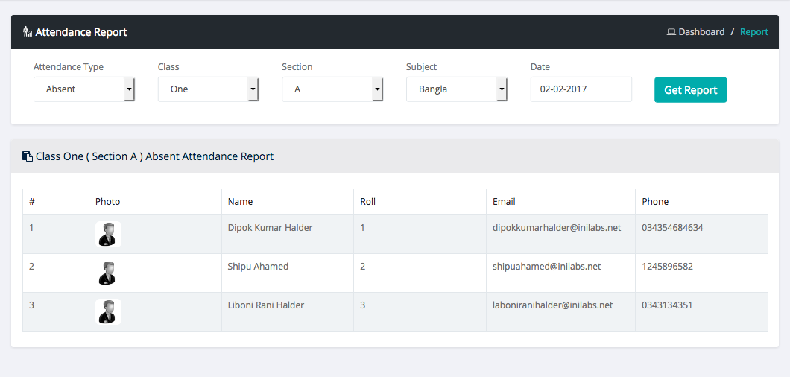
Task: Click the Attendance Report header icon
Action: [x=28, y=32]
